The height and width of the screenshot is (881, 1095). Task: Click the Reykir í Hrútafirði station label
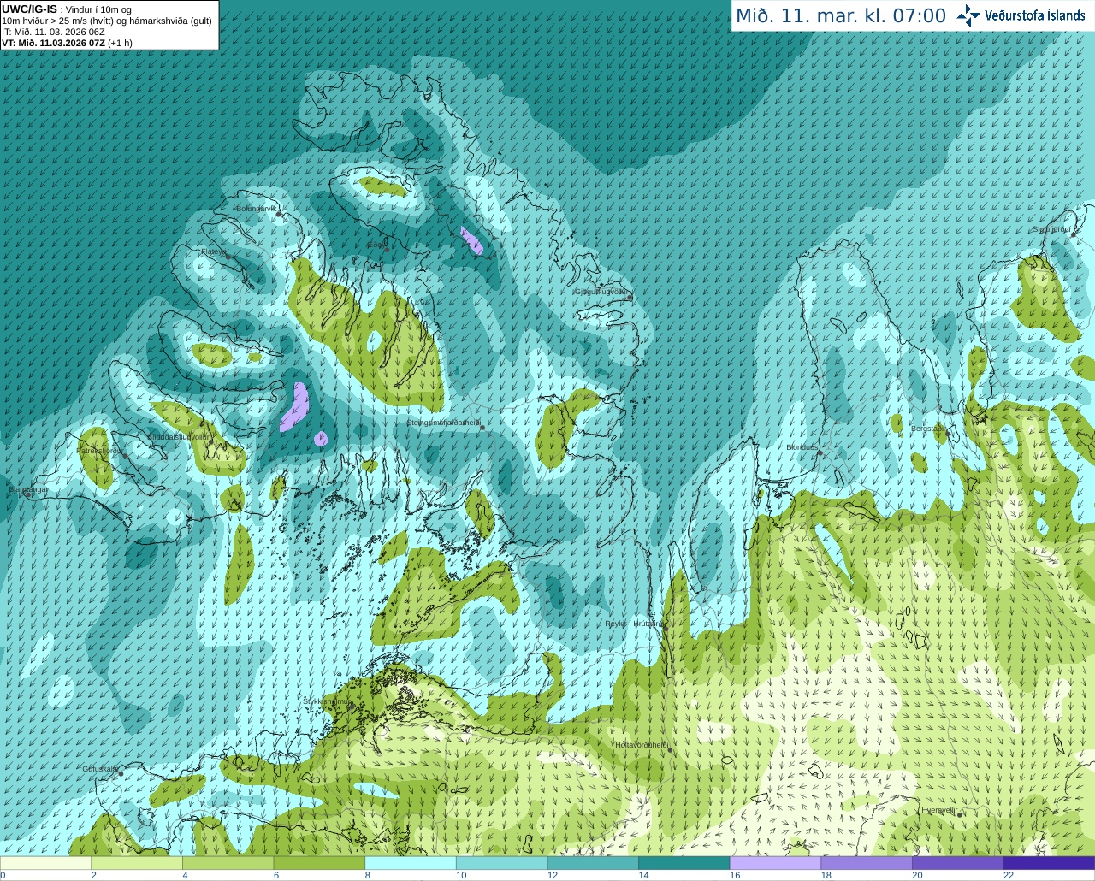pyautogui.click(x=633, y=624)
